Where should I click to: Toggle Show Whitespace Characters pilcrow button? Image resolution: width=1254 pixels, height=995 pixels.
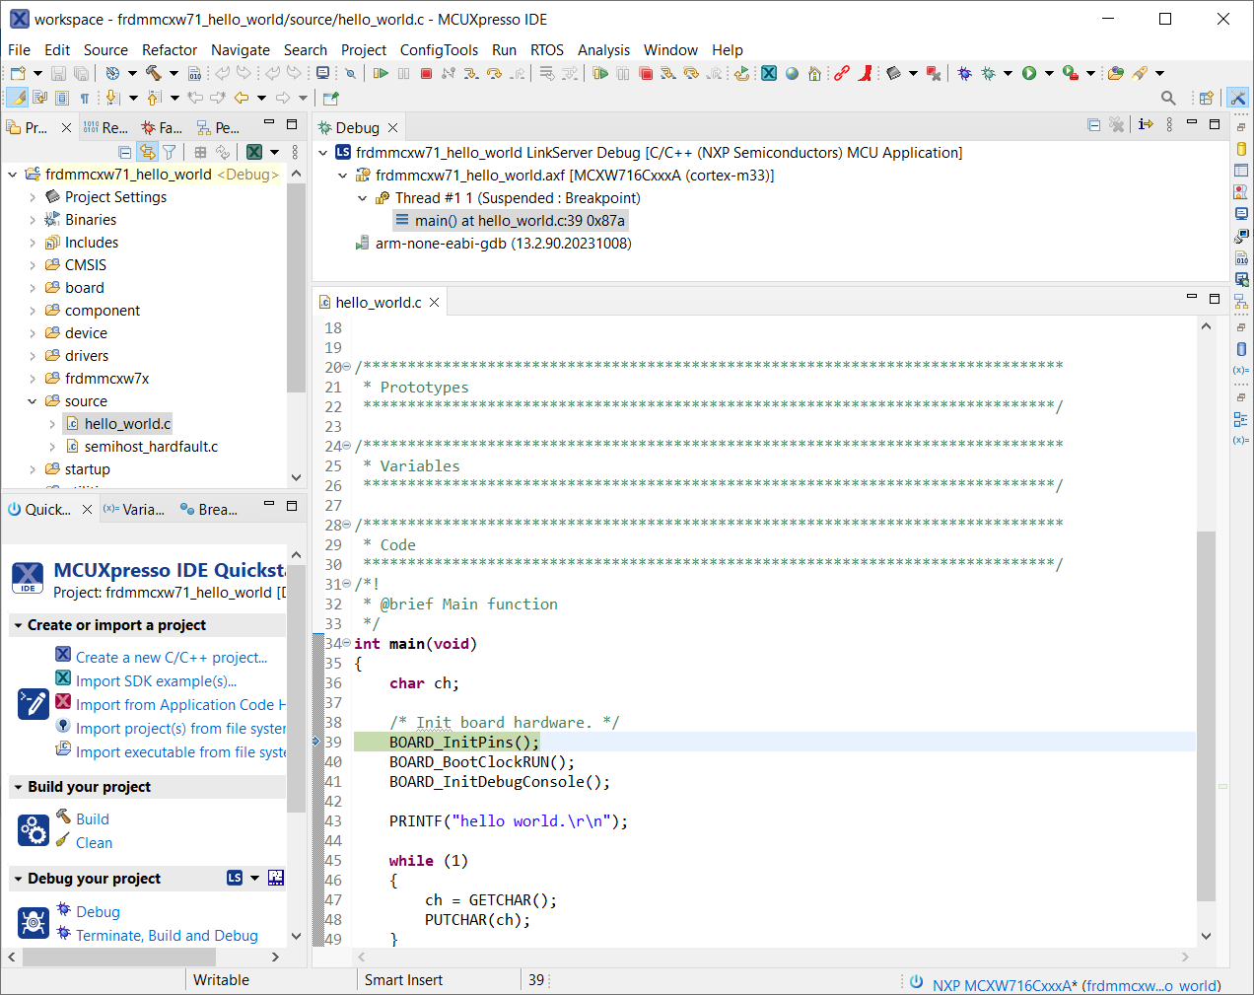click(85, 98)
